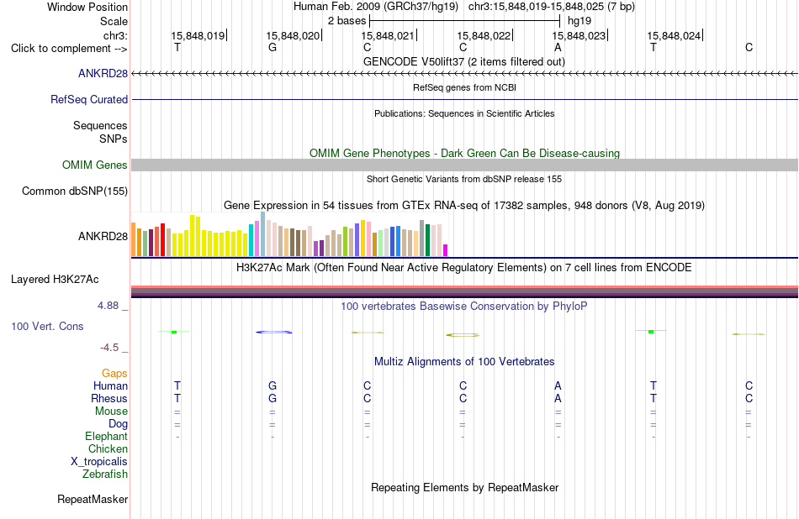Select the RepeatMasker track label
The image size is (799, 519).
click(93, 499)
